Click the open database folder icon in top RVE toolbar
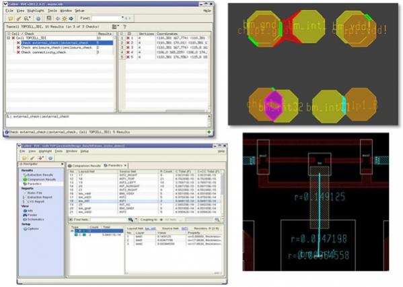Screen dimensions: 403x287 11,19
